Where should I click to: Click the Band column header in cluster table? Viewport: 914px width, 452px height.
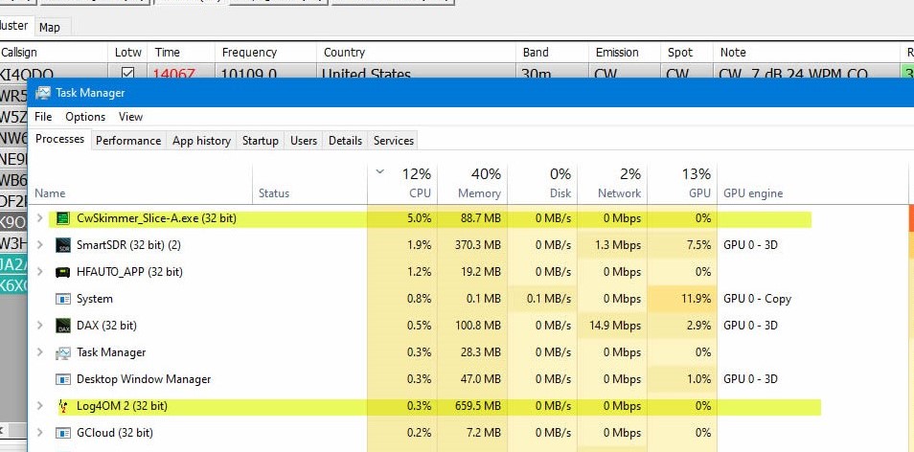tap(552, 53)
